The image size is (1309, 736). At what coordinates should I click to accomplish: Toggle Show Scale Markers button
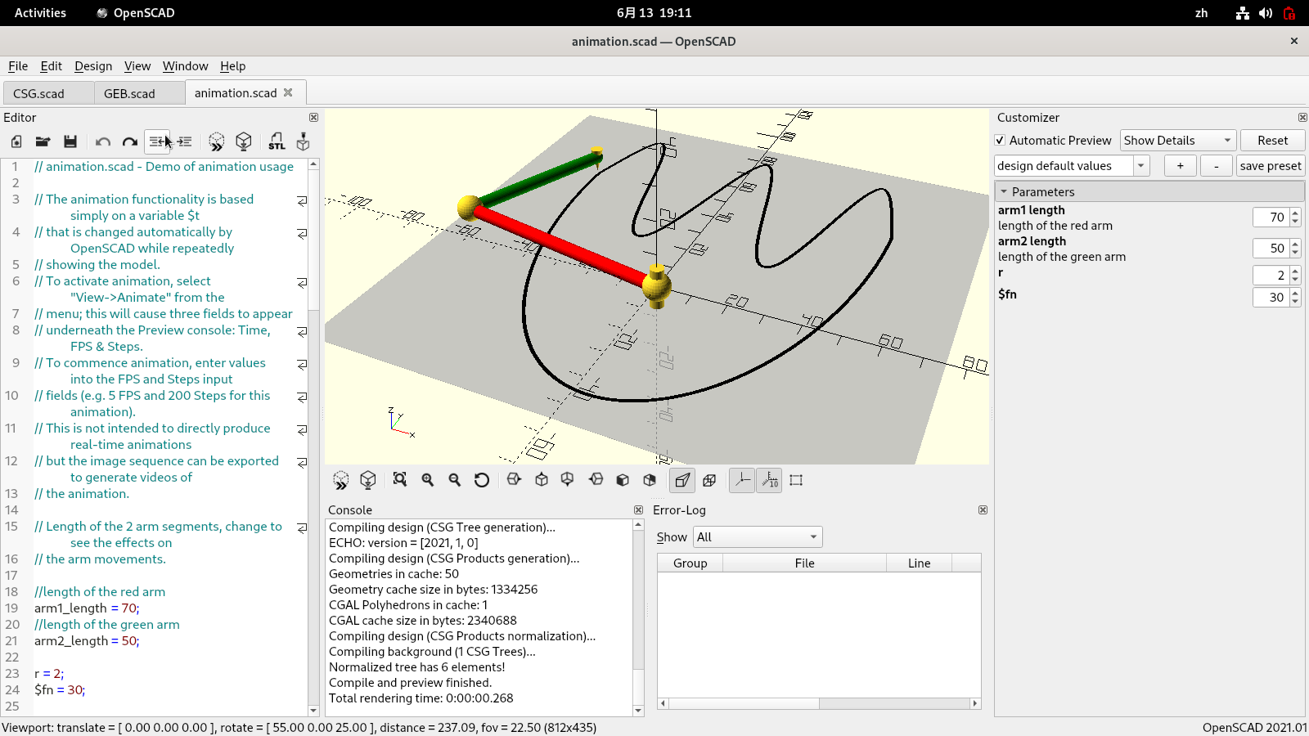click(770, 480)
